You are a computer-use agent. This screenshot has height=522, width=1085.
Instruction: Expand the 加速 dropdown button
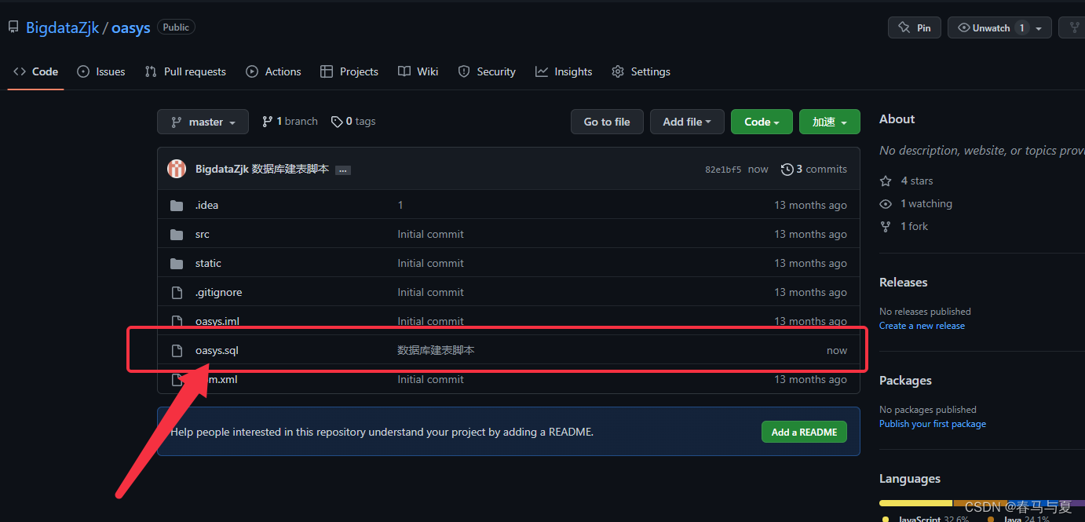tap(830, 122)
